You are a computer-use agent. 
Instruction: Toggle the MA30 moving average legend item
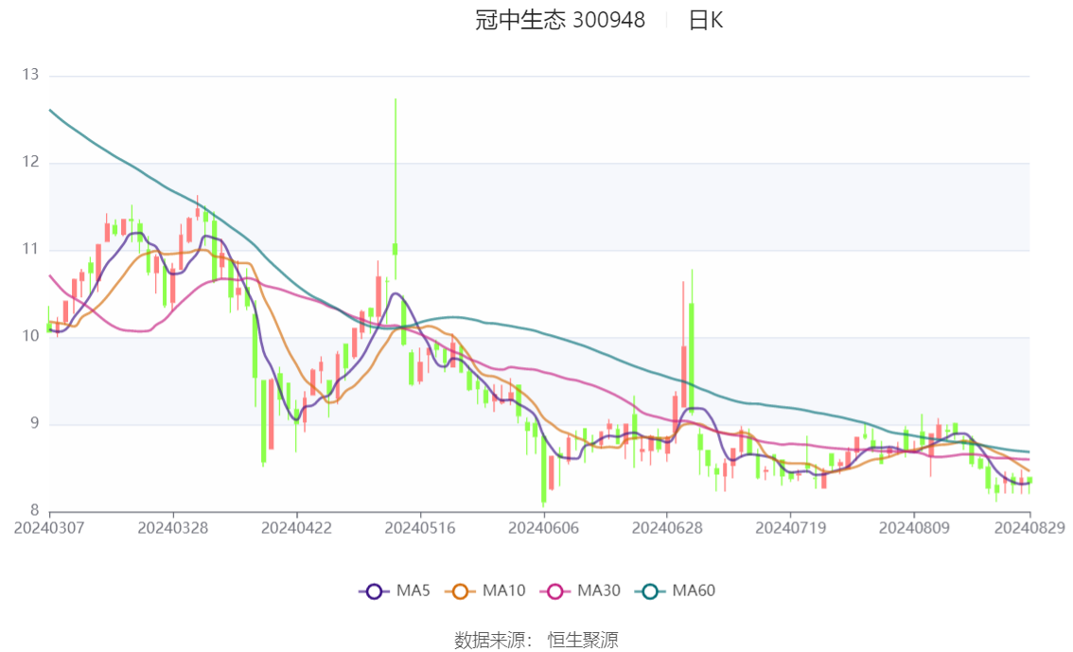(x=580, y=591)
